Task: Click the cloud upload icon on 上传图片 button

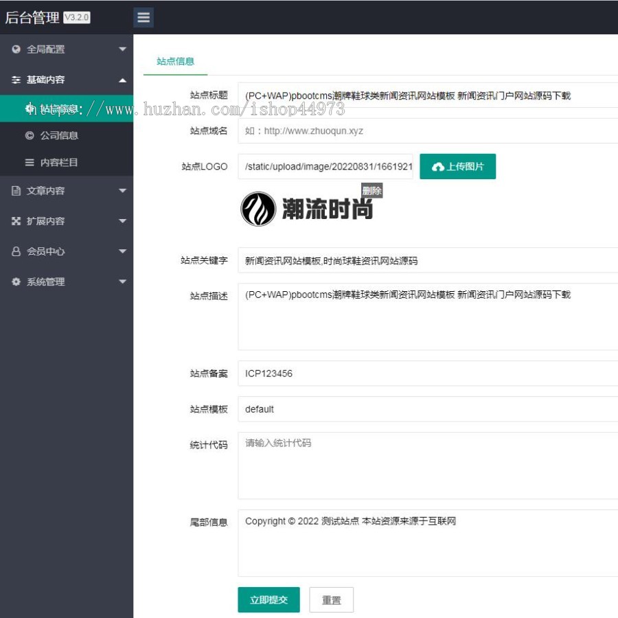Action: coord(438,167)
